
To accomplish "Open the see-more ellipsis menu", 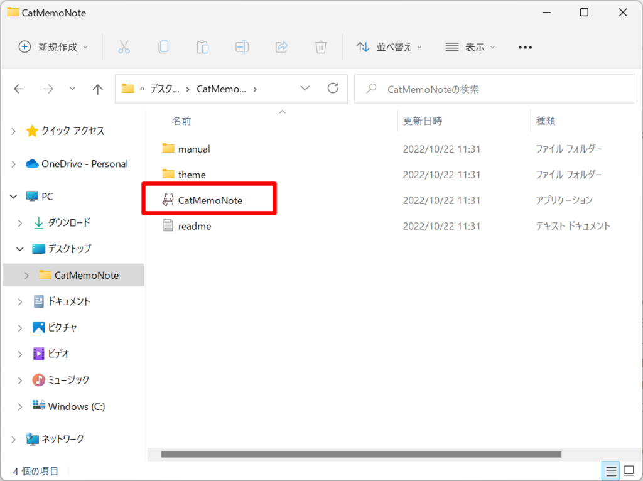I will pyautogui.click(x=525, y=47).
